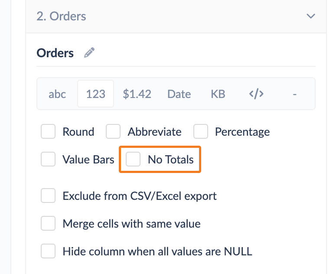The width and height of the screenshot is (333, 274).
Task: Enable the No Totals checkbox
Action: coord(133,159)
